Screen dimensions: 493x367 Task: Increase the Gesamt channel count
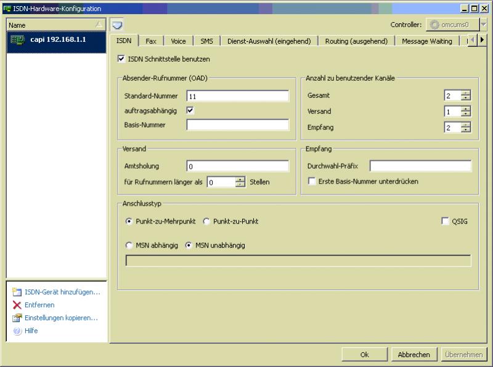(x=466, y=93)
